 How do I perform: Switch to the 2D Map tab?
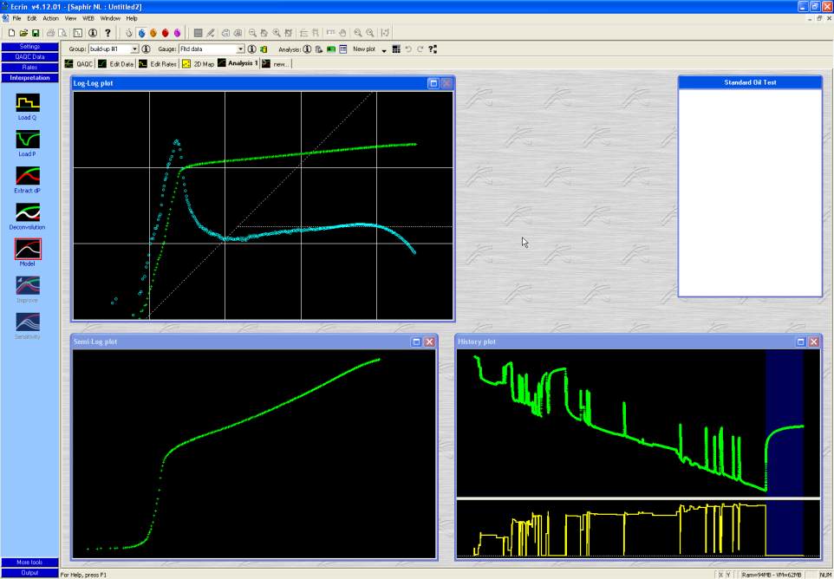(199, 63)
